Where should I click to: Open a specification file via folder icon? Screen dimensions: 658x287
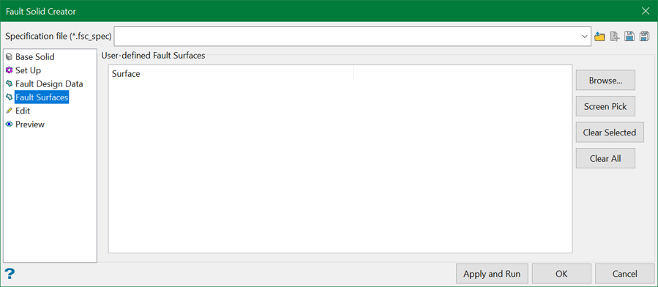(599, 37)
